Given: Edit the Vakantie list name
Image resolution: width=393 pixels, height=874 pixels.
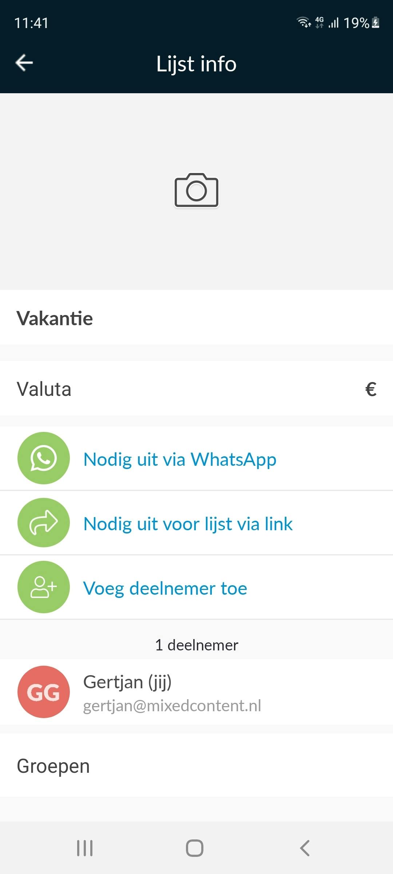Looking at the screenshot, I should coord(55,318).
